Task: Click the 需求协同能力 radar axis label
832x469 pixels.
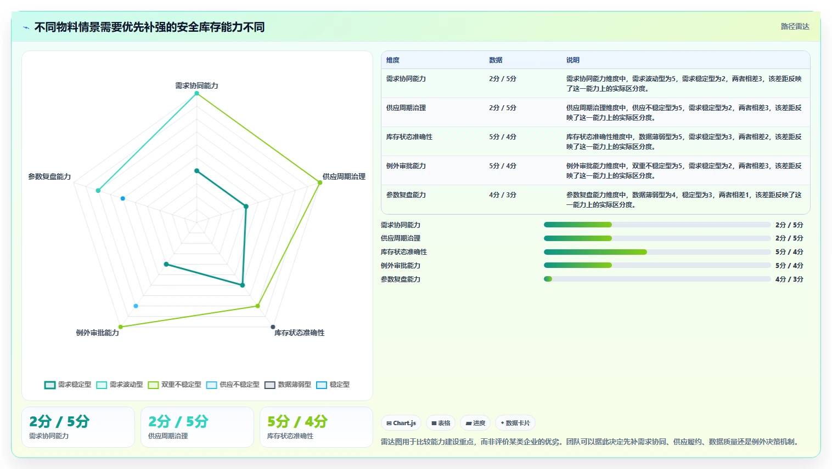Action: coord(196,85)
